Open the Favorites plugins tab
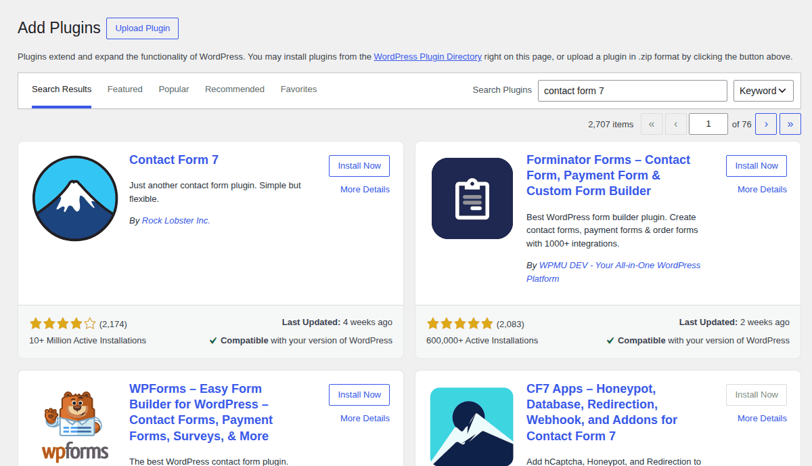Image resolution: width=812 pixels, height=466 pixels. [x=298, y=89]
